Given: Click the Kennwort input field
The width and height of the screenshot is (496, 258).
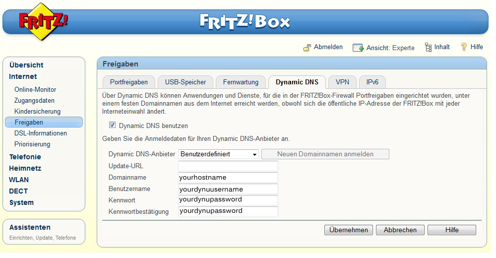Looking at the screenshot, I should (228, 200).
